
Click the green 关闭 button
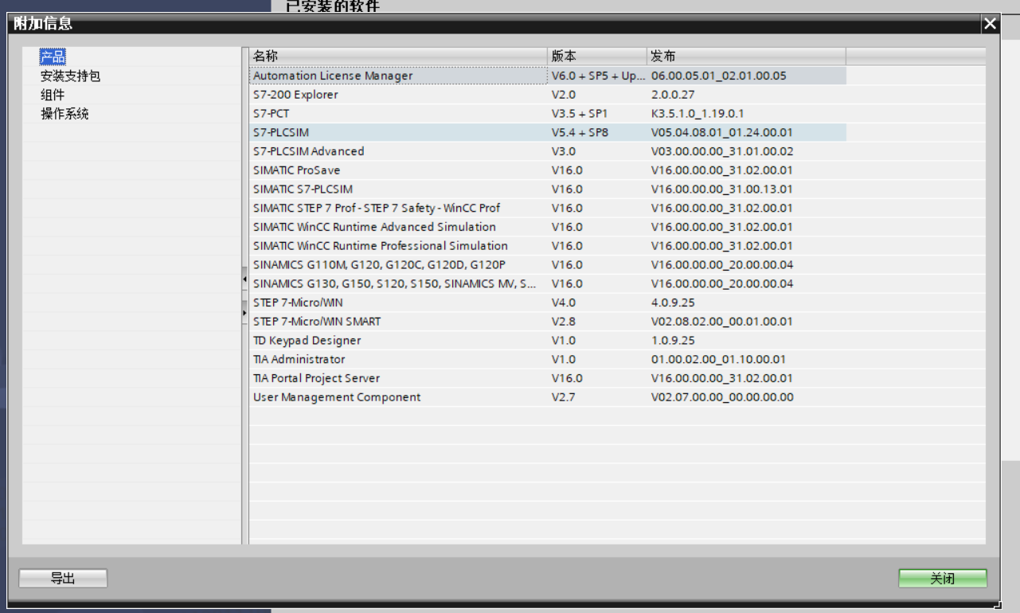tap(942, 579)
